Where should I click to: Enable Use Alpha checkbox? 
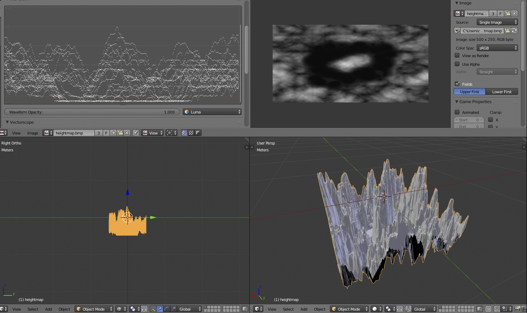click(457, 64)
